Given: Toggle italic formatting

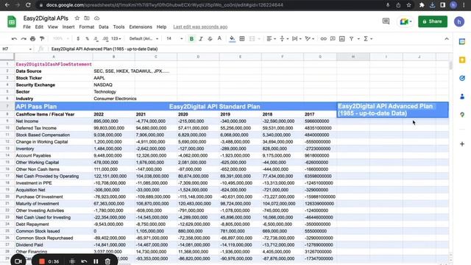Looking at the screenshot, I should coord(201,39).
